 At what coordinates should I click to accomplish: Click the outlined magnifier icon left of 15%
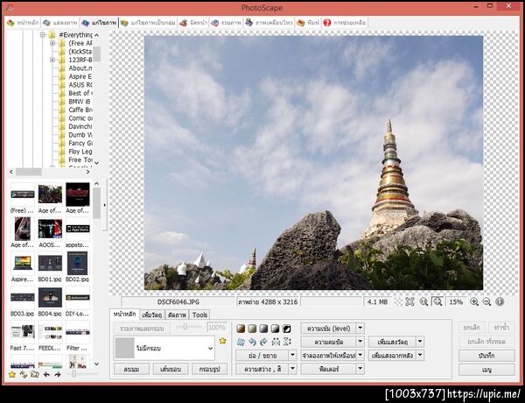point(437,301)
